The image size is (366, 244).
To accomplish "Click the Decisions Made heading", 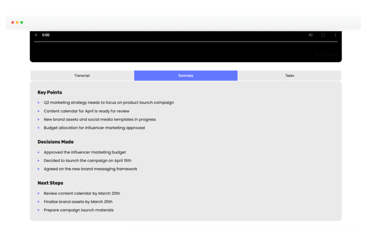I will [55, 142].
